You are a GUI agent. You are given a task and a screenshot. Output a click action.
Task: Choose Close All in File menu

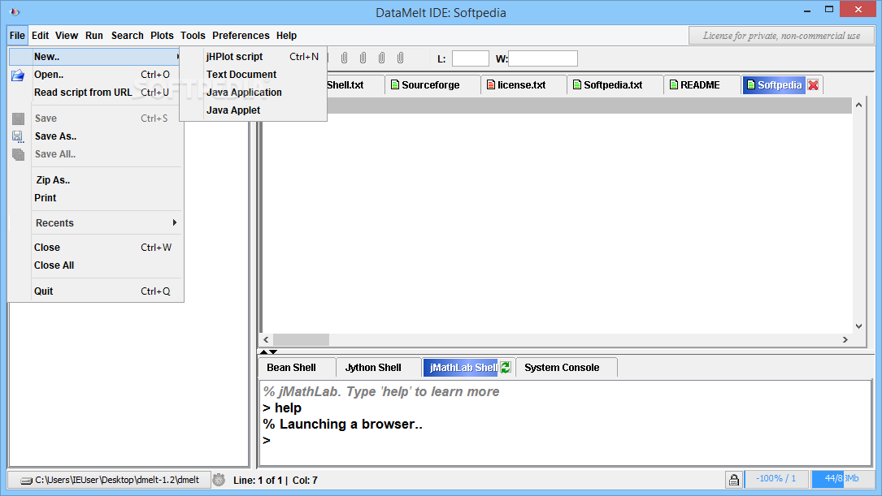pyautogui.click(x=96, y=265)
